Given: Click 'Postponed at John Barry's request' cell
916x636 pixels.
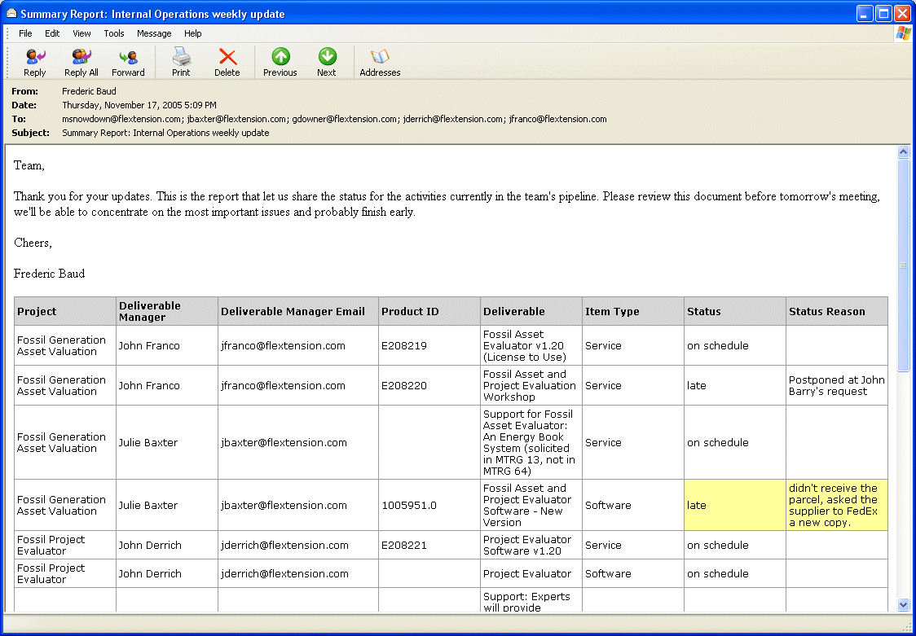Looking at the screenshot, I should pos(837,386).
